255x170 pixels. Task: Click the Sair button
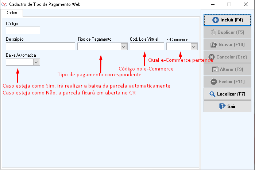(227, 106)
